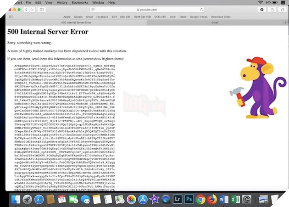Image resolution: width=289 pixels, height=207 pixels.
Task: Click the Reader view icon in address bar
Action: [x=93, y=10]
